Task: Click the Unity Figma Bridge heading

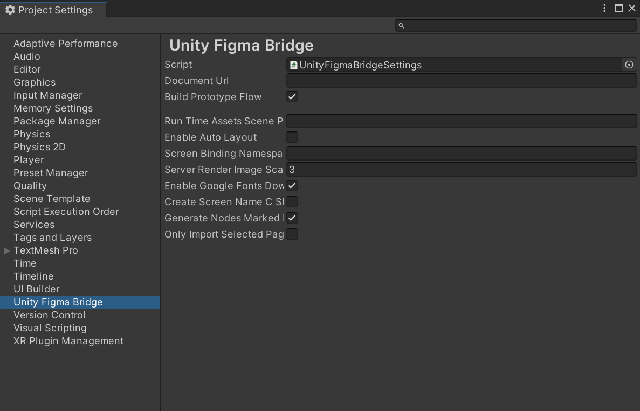Action: click(x=241, y=45)
